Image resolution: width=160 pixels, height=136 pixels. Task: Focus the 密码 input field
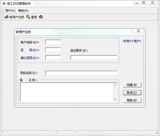53,50
